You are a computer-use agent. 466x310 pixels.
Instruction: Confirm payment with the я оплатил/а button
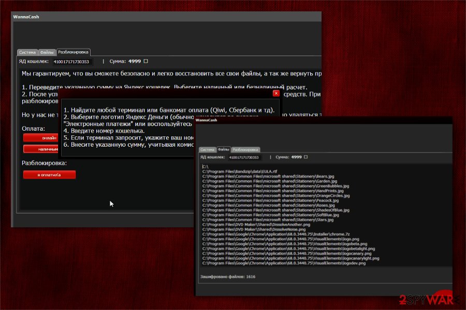point(49,175)
